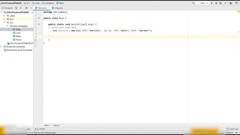
Task: Click the "Sherlock" string in the code
Action: [95, 30]
